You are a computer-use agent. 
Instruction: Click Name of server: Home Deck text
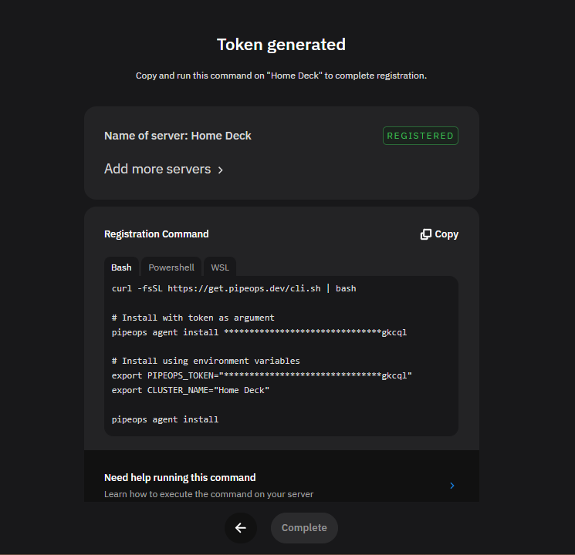coord(178,136)
